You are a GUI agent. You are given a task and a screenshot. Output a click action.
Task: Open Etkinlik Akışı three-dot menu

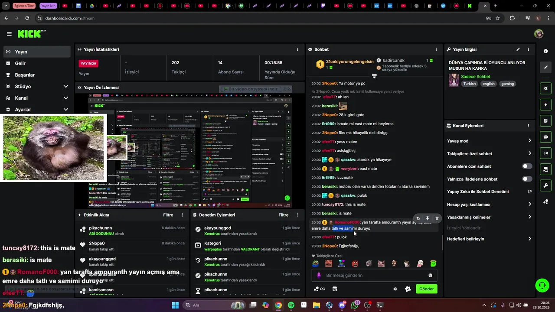(182, 215)
